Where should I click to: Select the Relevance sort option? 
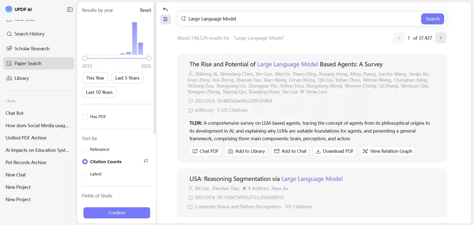point(85,149)
